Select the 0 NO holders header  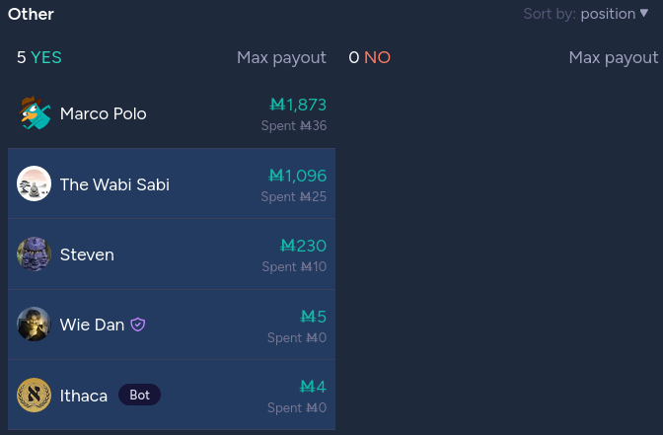[x=370, y=57]
